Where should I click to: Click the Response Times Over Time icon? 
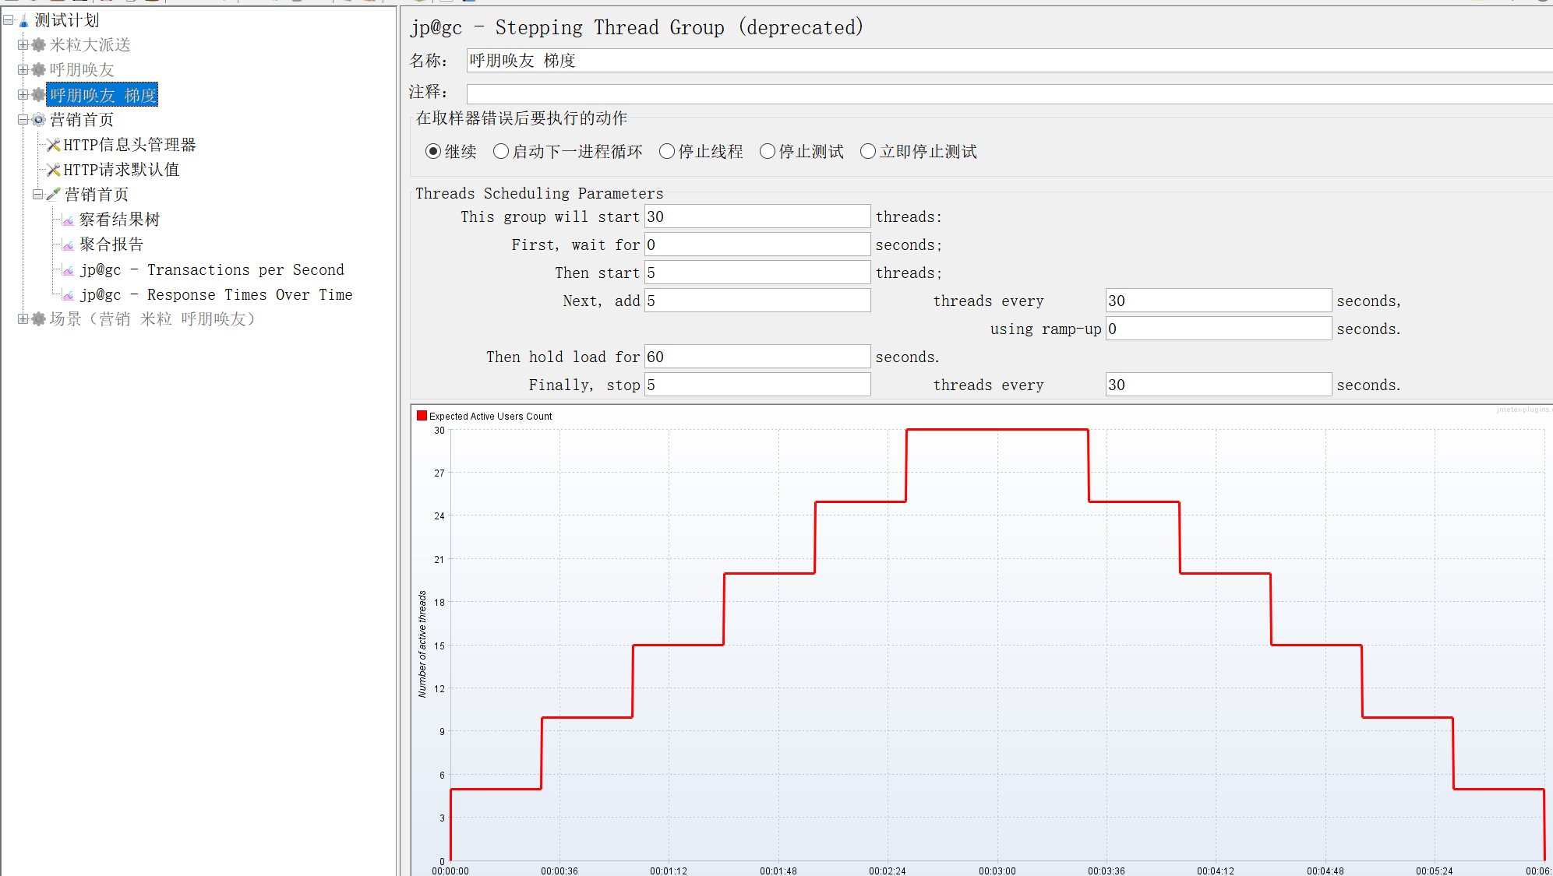(69, 295)
